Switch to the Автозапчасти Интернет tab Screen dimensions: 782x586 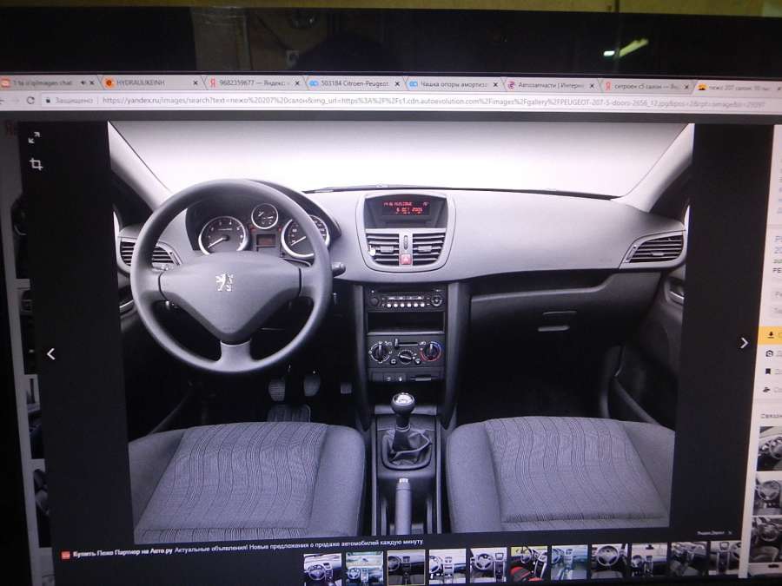[552, 85]
